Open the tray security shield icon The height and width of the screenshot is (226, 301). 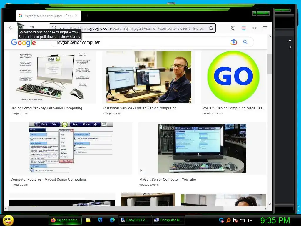(221, 220)
